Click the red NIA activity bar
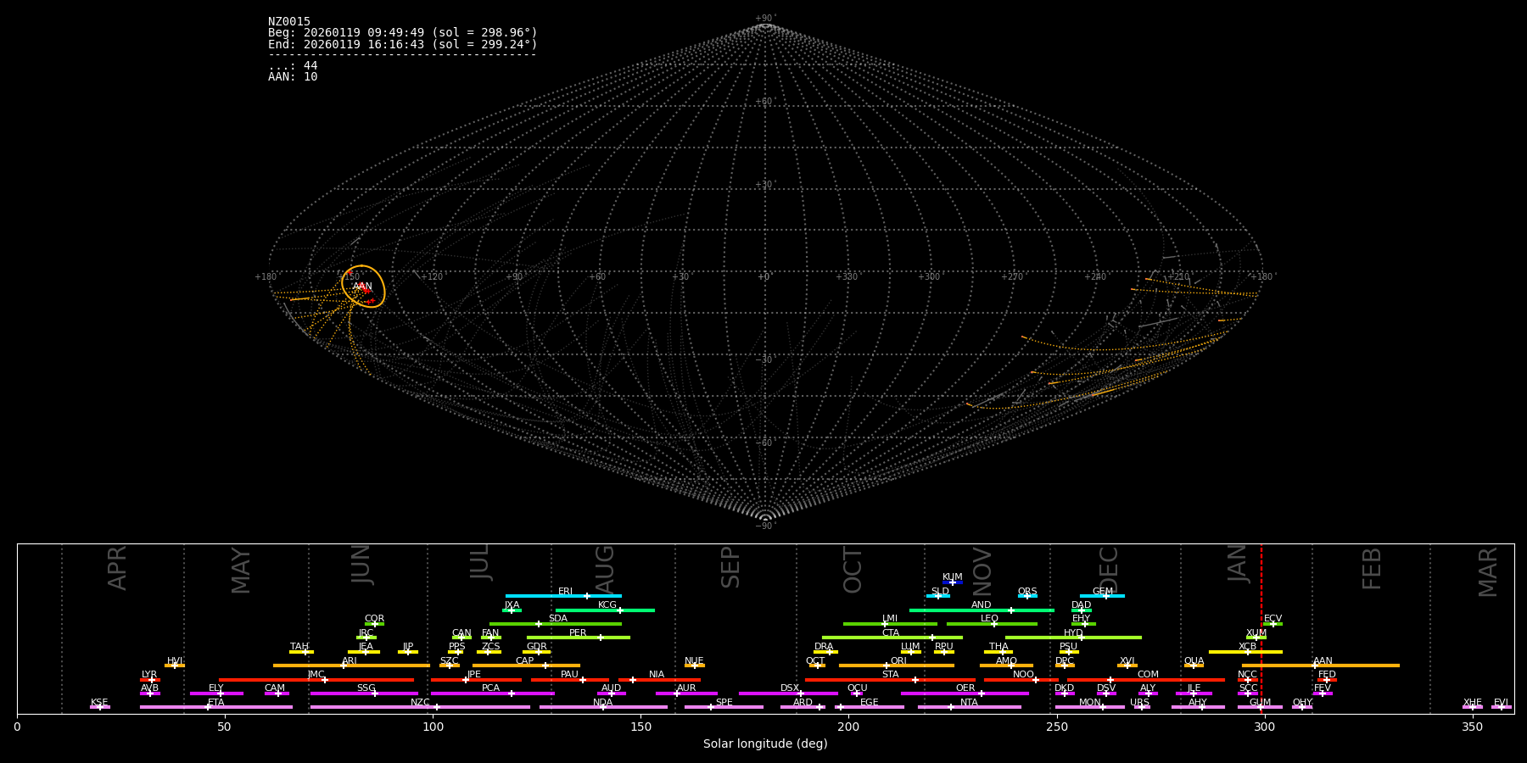Image resolution: width=1527 pixels, height=763 pixels. pyautogui.click(x=659, y=680)
